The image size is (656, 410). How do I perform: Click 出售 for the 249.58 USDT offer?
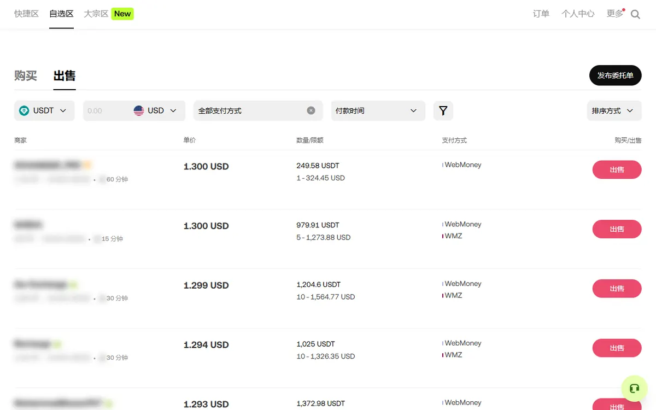[x=617, y=169]
